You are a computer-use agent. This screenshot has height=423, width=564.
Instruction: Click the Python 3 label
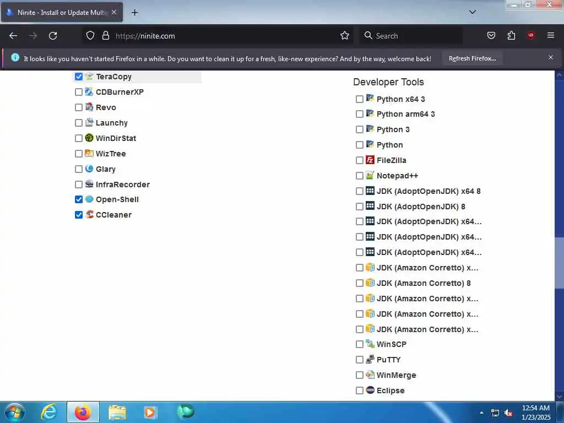tap(393, 129)
